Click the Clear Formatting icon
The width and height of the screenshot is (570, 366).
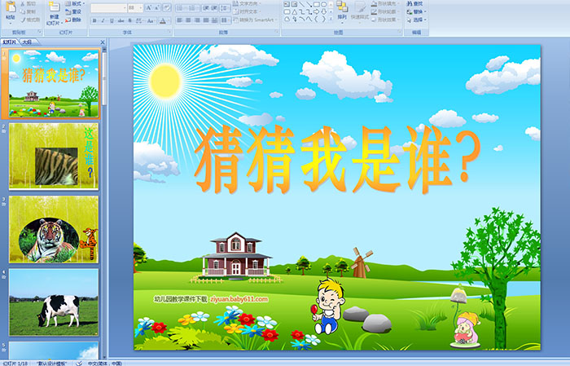[166, 7]
